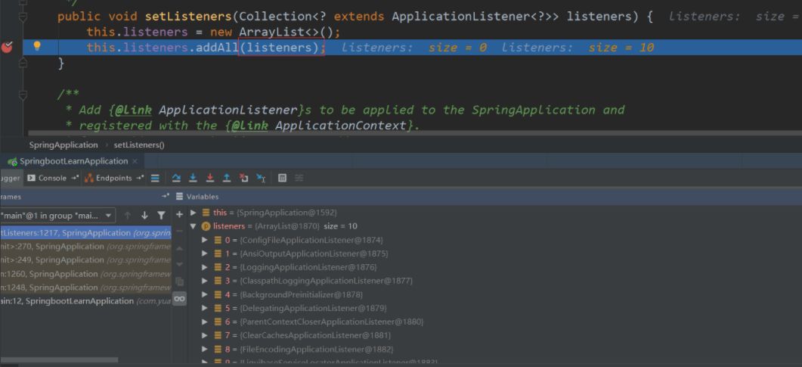The image size is (802, 367).
Task: Expand element 0 ConfigFileApplicationListener
Action: click(205, 240)
